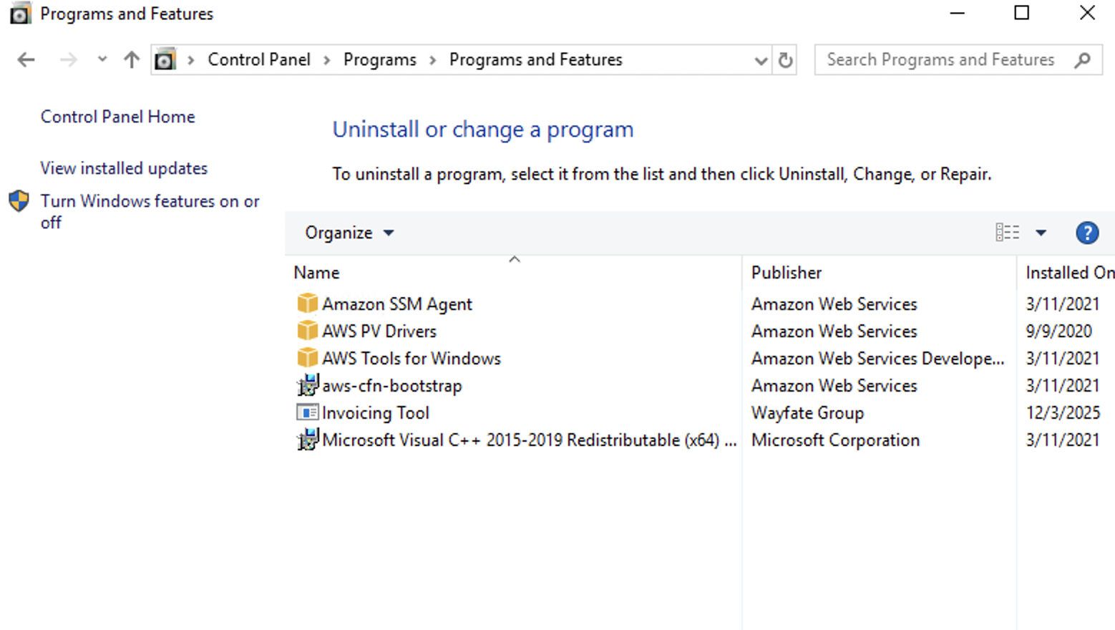Click the aws-cfn-bootstrap installer icon
Viewport: 1115px width, 630px height.
click(307, 385)
